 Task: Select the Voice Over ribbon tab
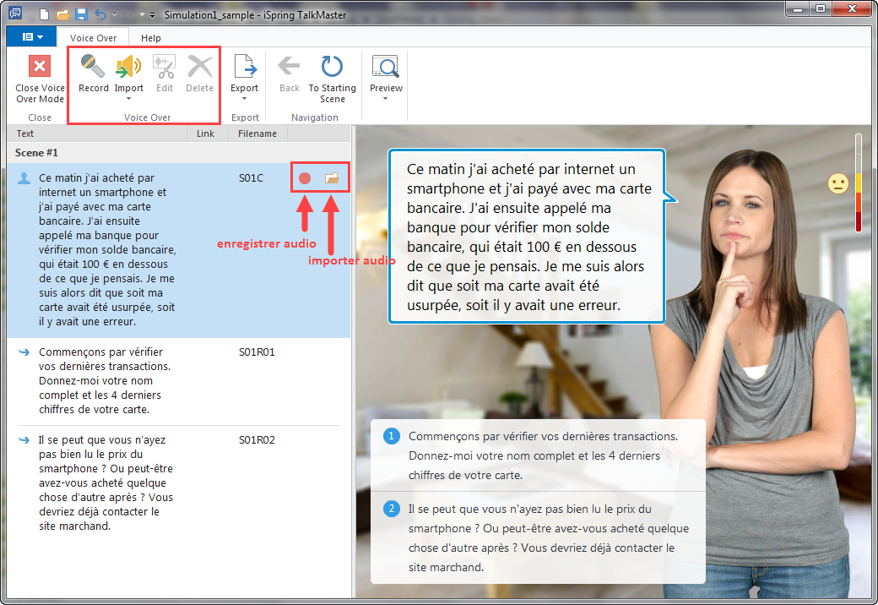coord(93,38)
